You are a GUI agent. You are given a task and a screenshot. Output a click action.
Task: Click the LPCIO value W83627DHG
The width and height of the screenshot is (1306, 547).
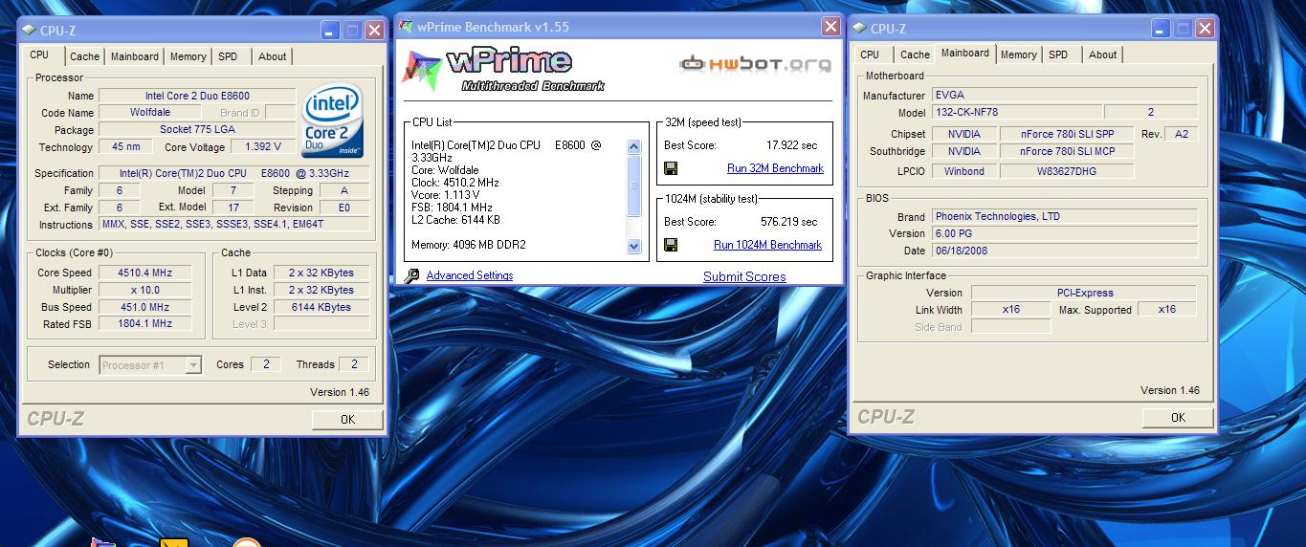point(1067,172)
